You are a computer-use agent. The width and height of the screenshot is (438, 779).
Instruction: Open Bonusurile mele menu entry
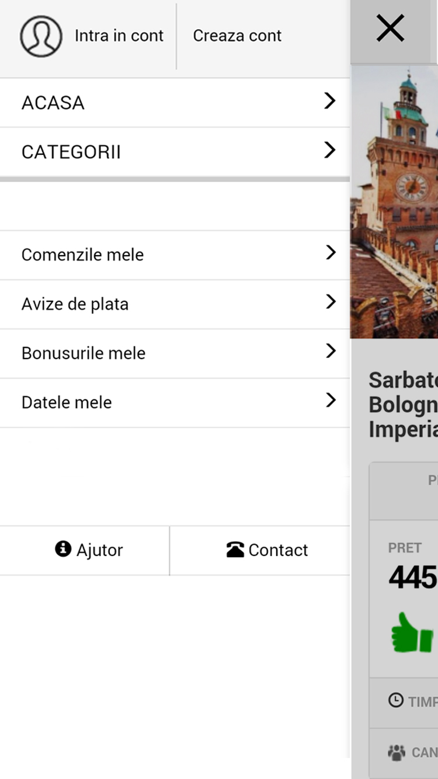84,353
